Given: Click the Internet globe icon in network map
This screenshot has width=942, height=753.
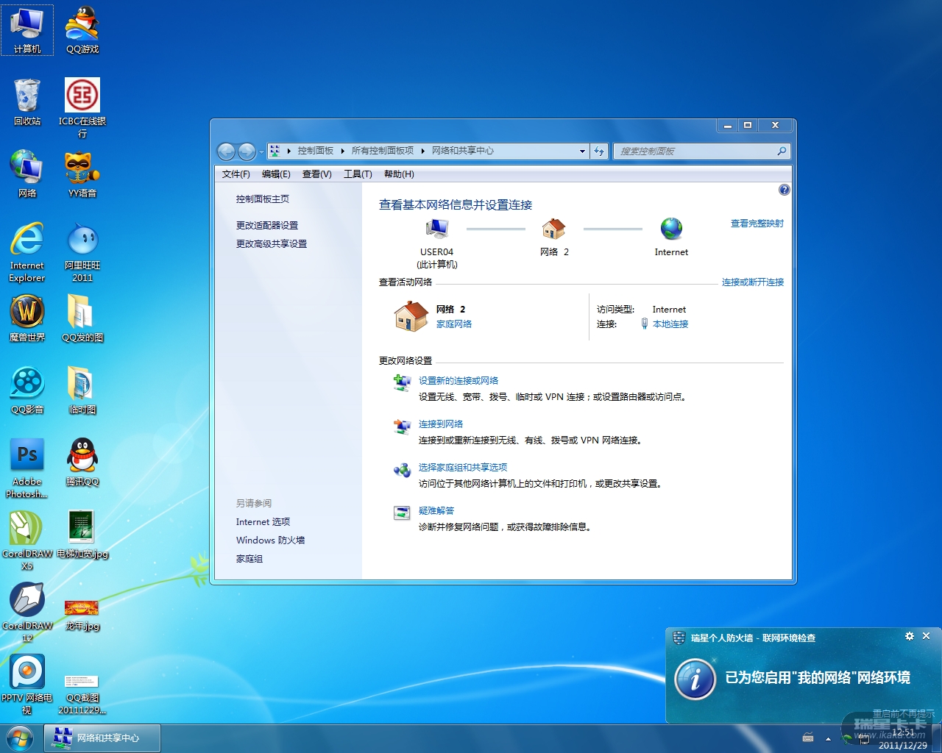Looking at the screenshot, I should click(671, 229).
